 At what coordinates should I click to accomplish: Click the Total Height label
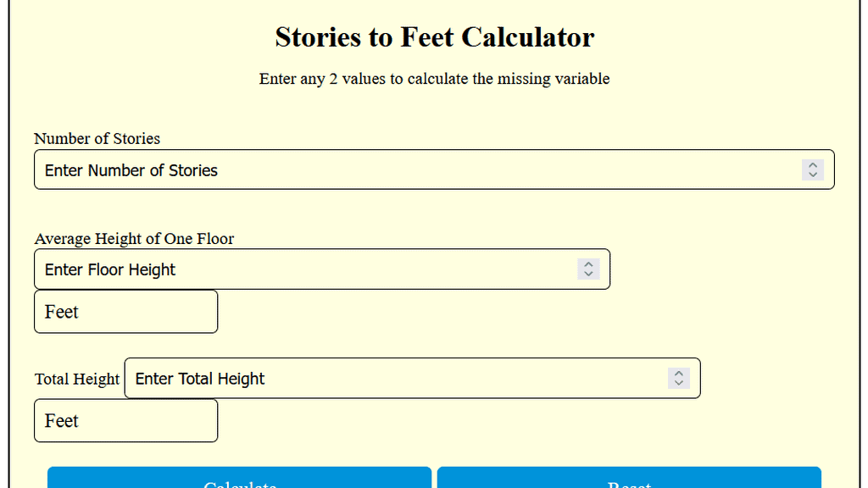click(x=77, y=379)
